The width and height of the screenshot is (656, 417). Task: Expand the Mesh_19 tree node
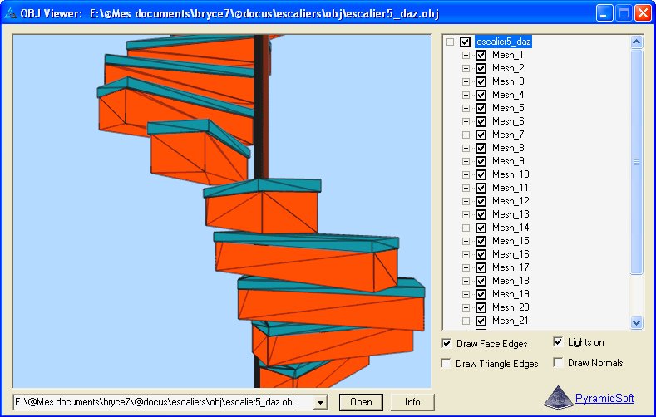pyautogui.click(x=466, y=295)
